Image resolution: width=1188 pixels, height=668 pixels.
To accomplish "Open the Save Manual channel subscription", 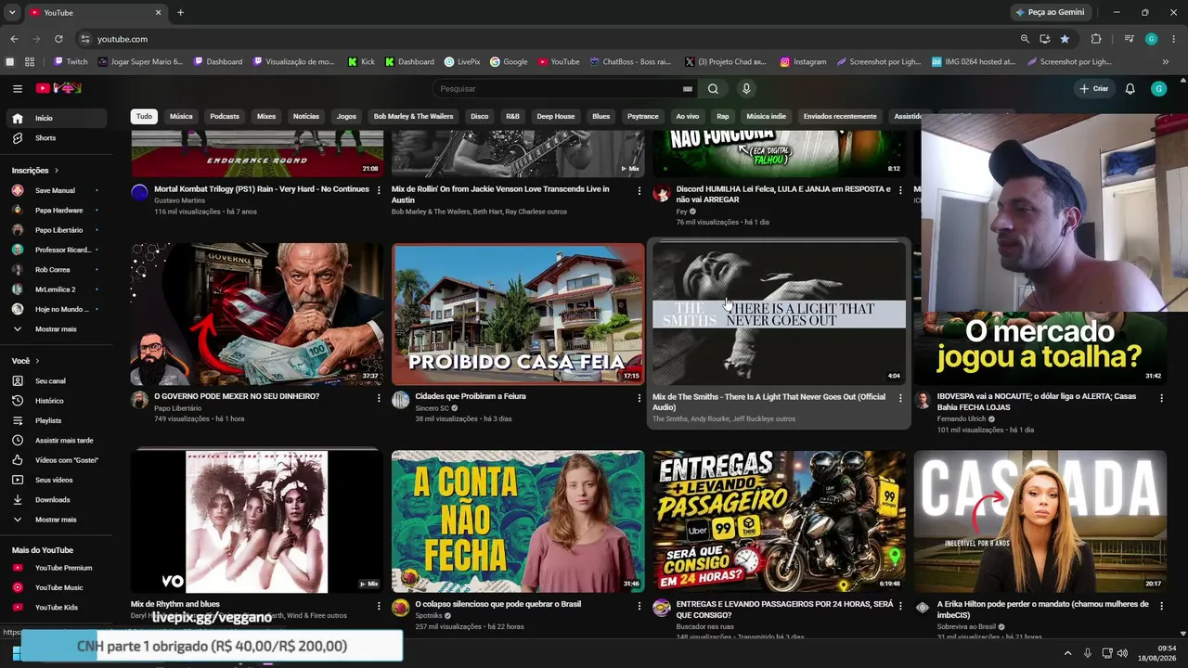I will click(x=57, y=190).
